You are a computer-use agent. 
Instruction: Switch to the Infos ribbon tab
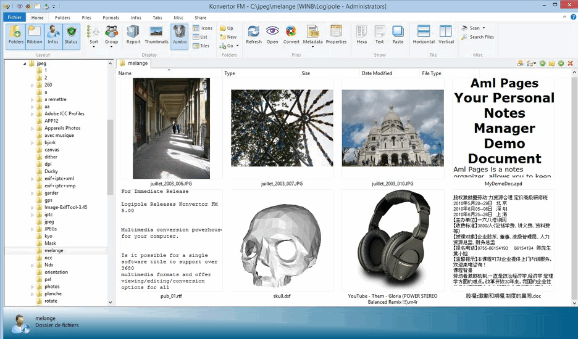pyautogui.click(x=136, y=18)
